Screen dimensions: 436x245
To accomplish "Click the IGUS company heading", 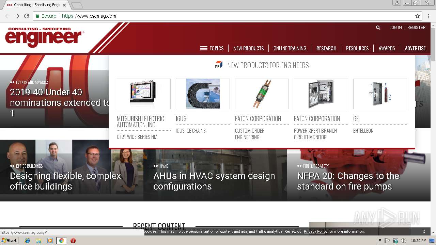I will [181, 119].
